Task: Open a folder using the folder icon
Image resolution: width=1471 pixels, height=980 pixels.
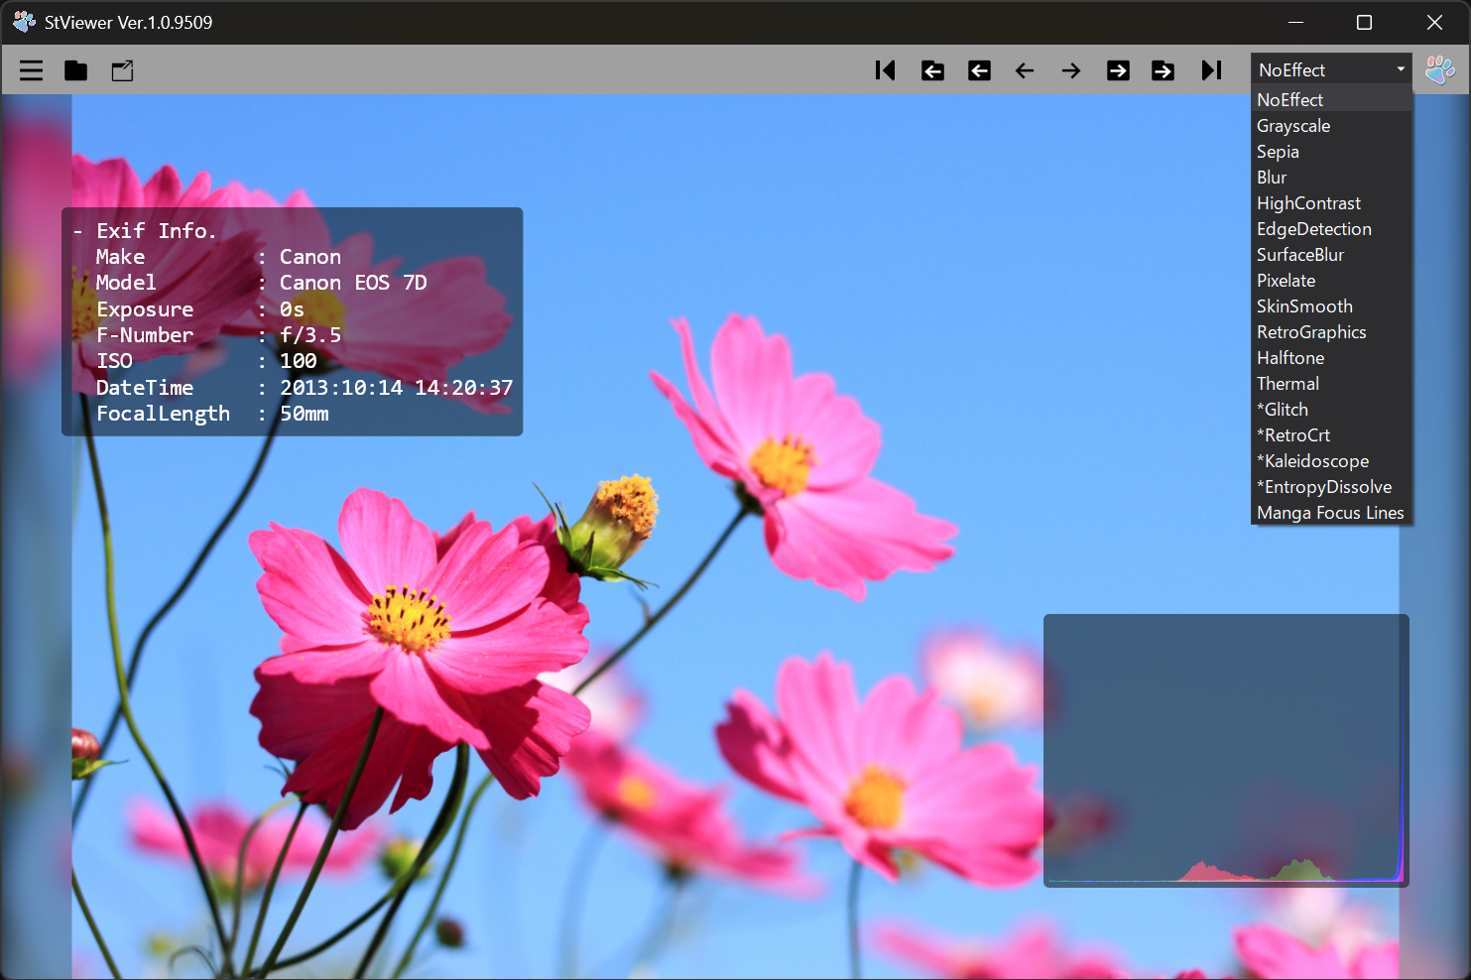Action: [x=75, y=70]
